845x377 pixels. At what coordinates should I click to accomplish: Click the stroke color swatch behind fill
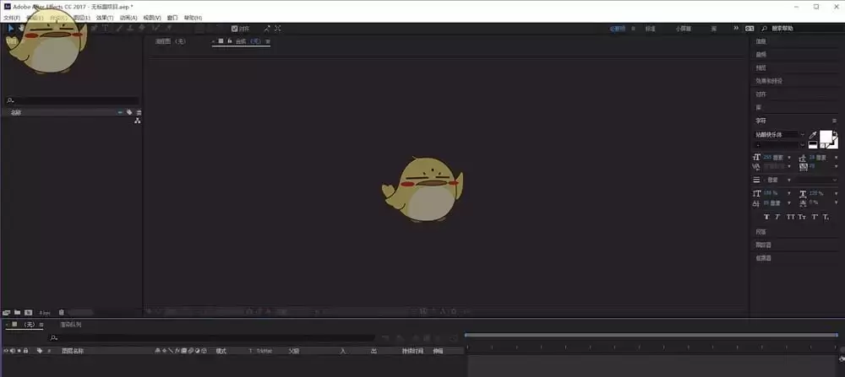[836, 145]
